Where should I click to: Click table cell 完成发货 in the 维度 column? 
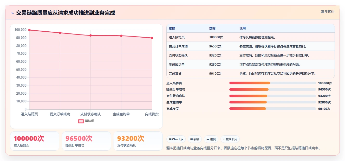coord(175,74)
